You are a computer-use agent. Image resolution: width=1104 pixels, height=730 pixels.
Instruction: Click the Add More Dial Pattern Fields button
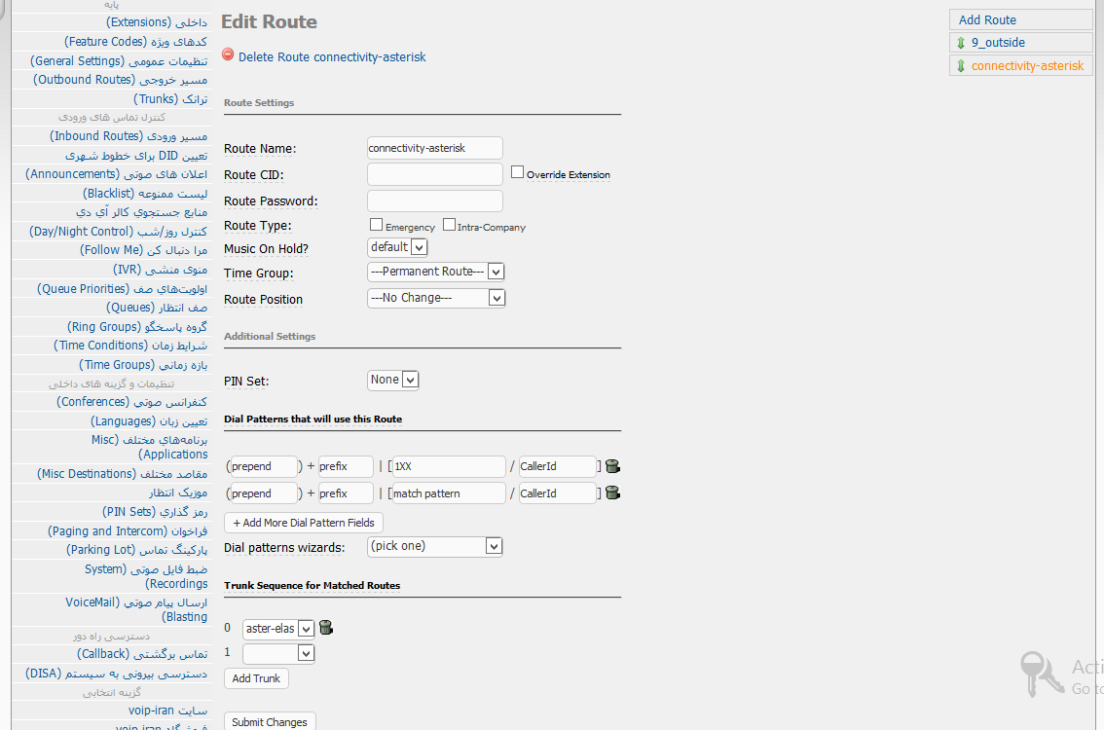click(x=303, y=523)
